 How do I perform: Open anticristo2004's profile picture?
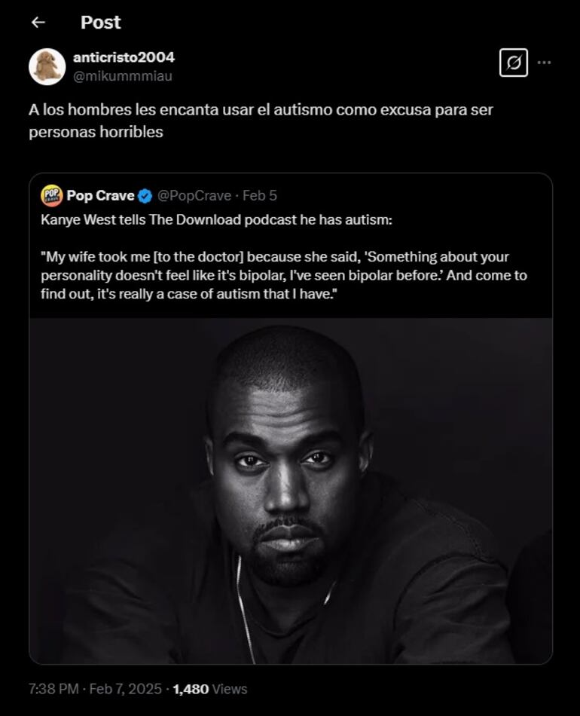pyautogui.click(x=47, y=66)
